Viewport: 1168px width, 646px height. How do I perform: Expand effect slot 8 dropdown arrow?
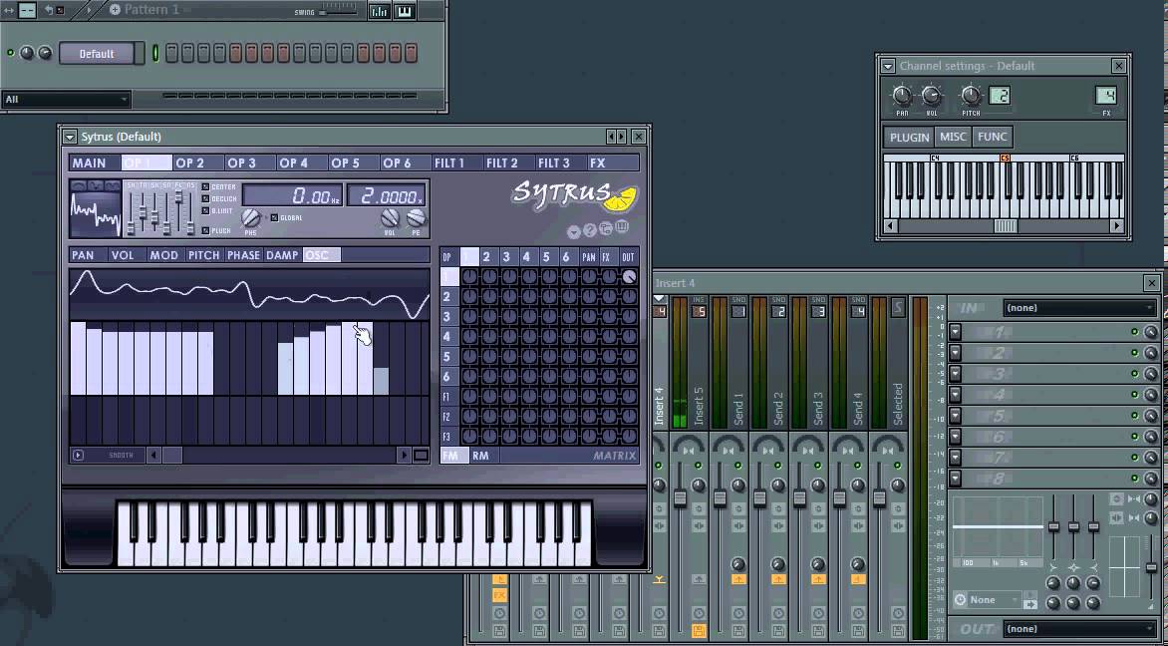click(x=955, y=479)
